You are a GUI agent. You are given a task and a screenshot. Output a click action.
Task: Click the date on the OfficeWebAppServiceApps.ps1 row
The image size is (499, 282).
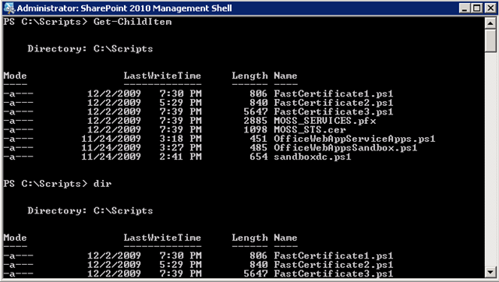[x=111, y=139]
